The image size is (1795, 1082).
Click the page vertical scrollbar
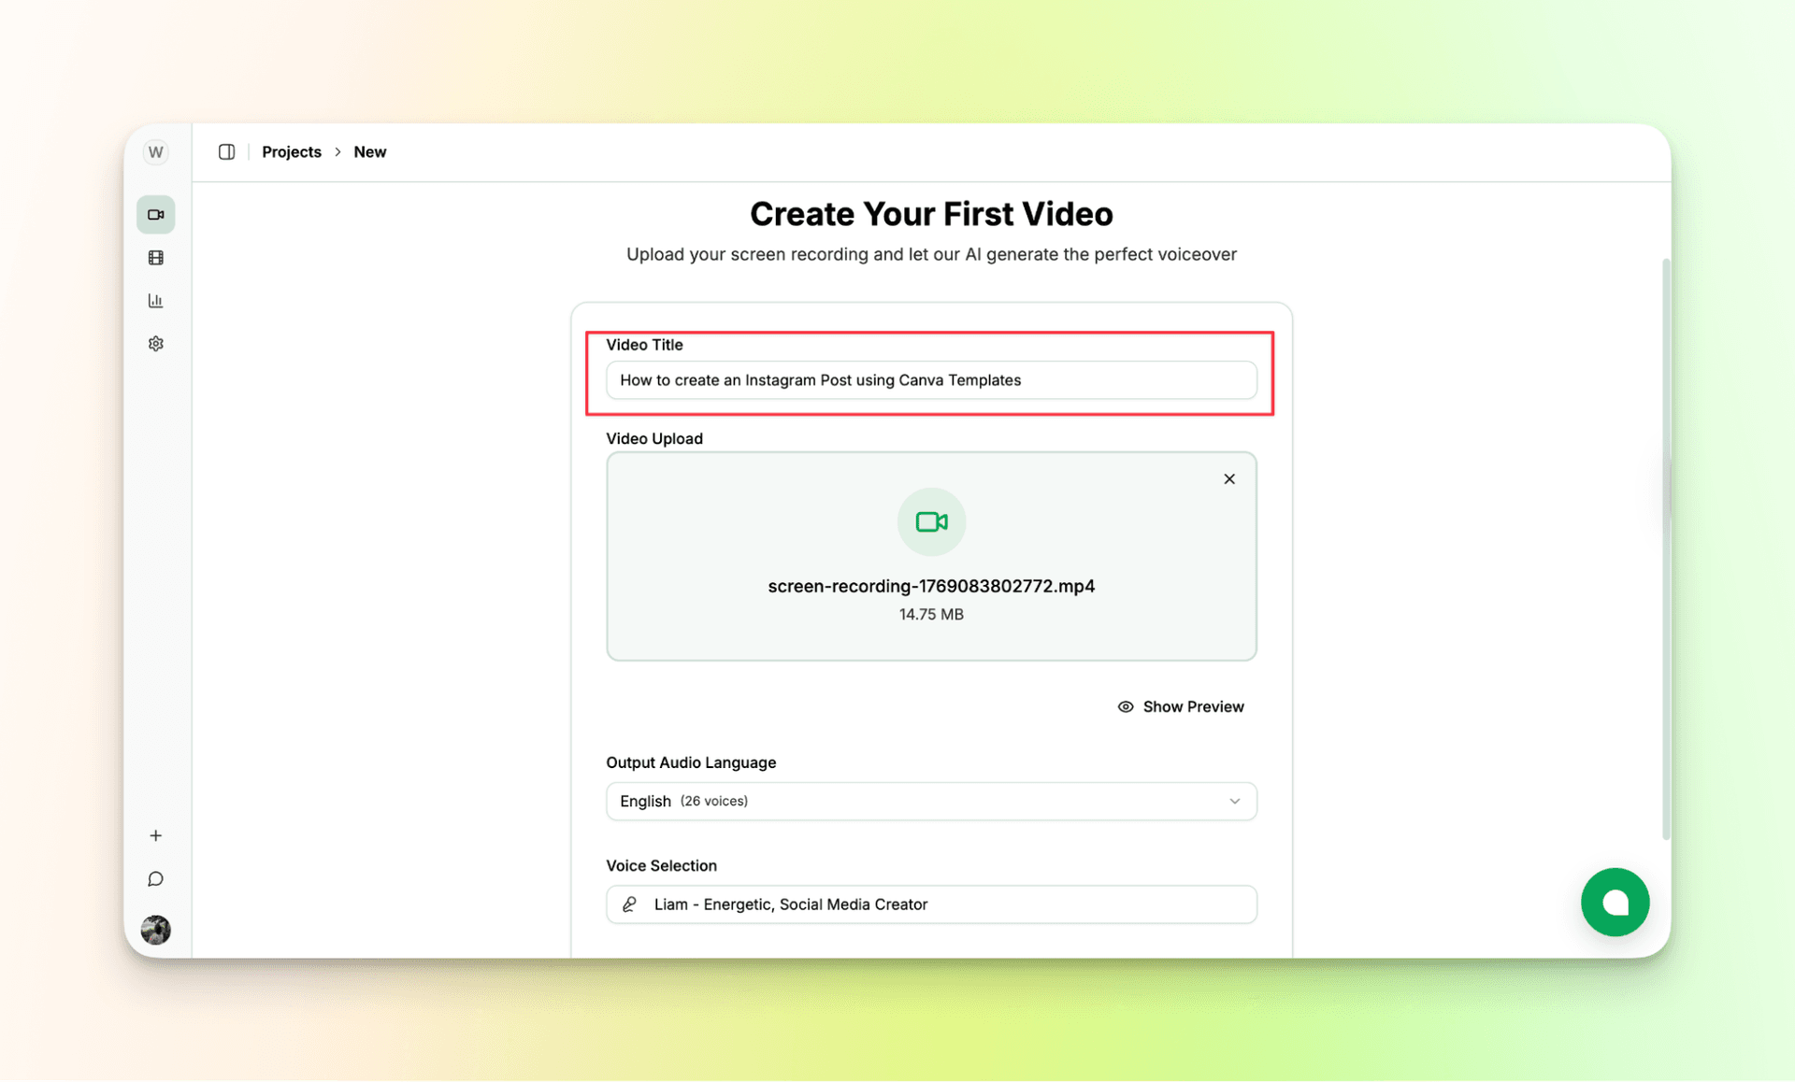click(1666, 551)
